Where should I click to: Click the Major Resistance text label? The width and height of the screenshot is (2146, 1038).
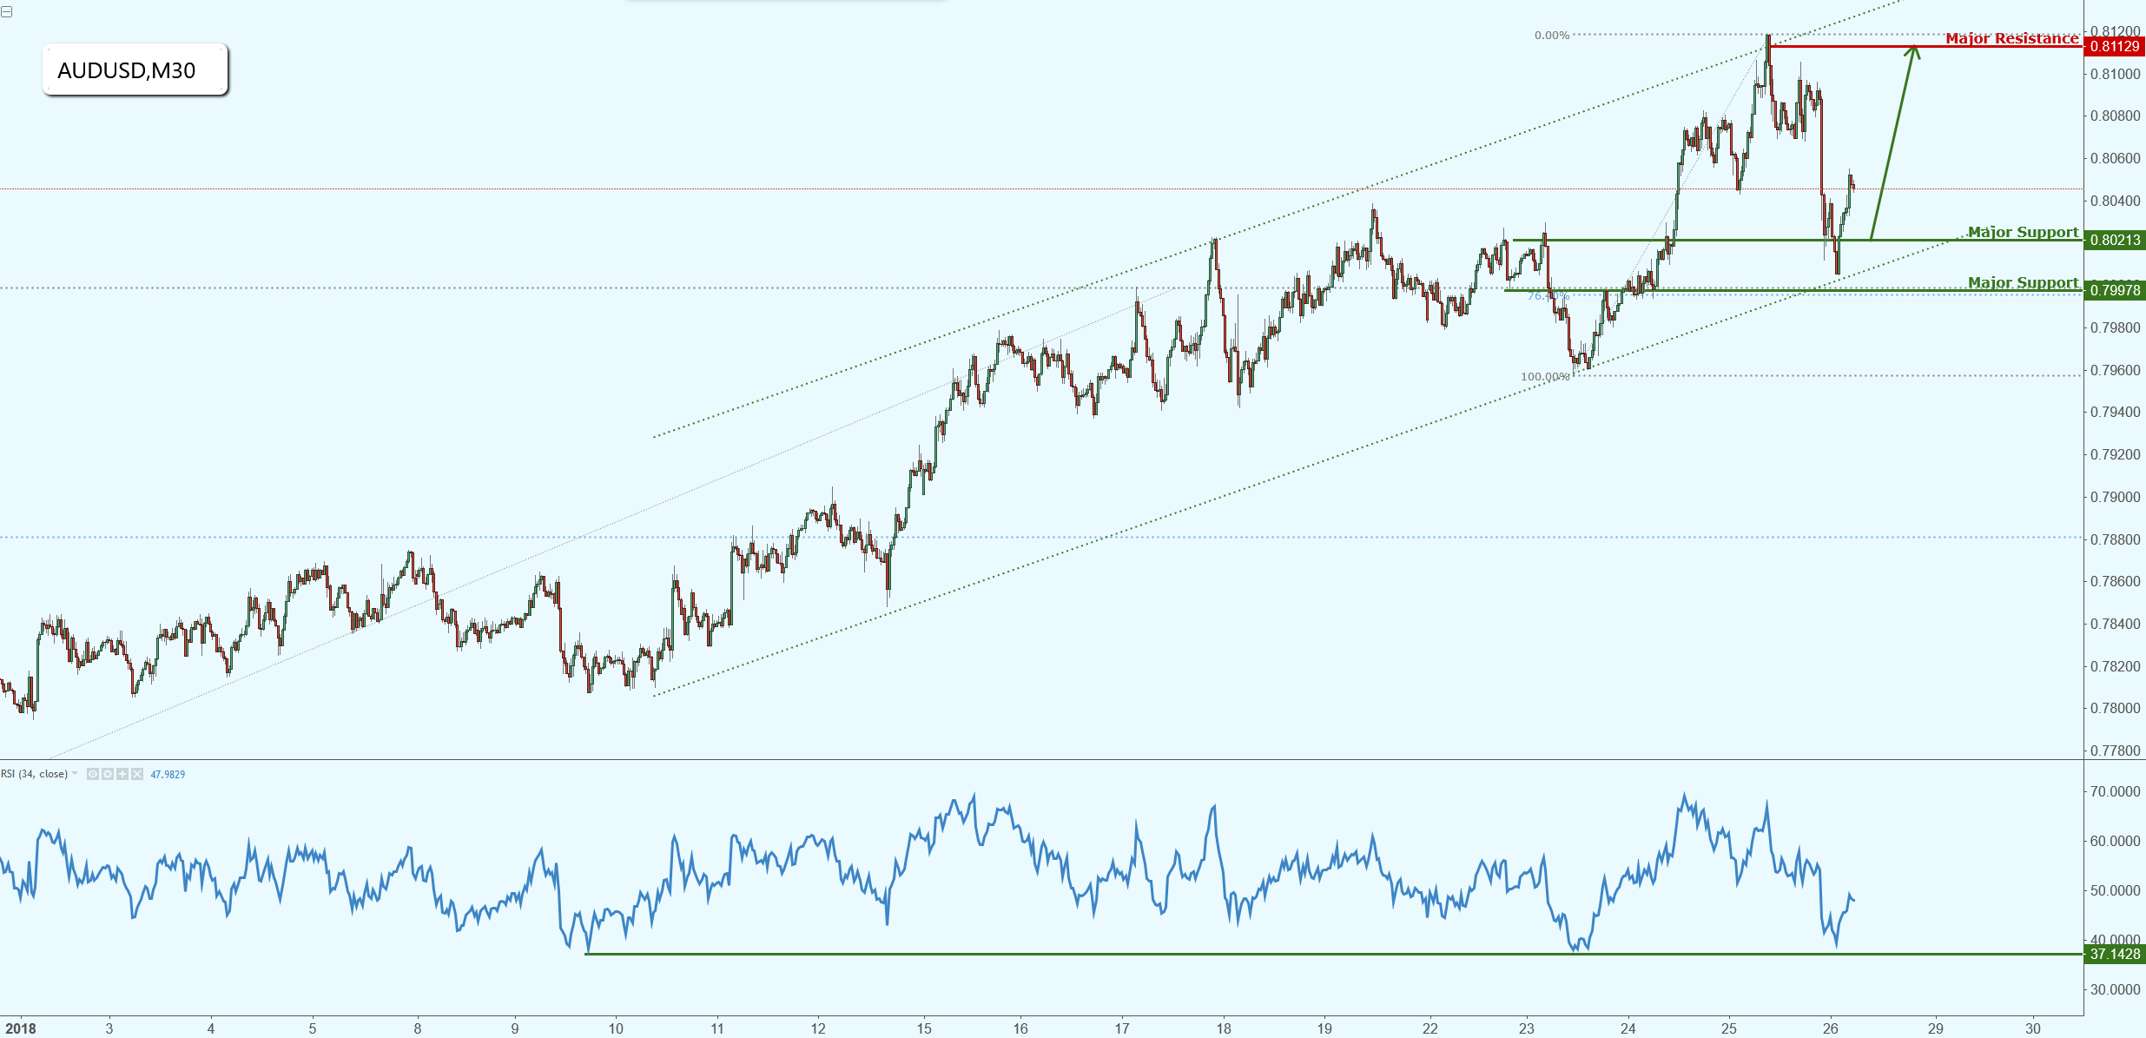pos(2012,38)
